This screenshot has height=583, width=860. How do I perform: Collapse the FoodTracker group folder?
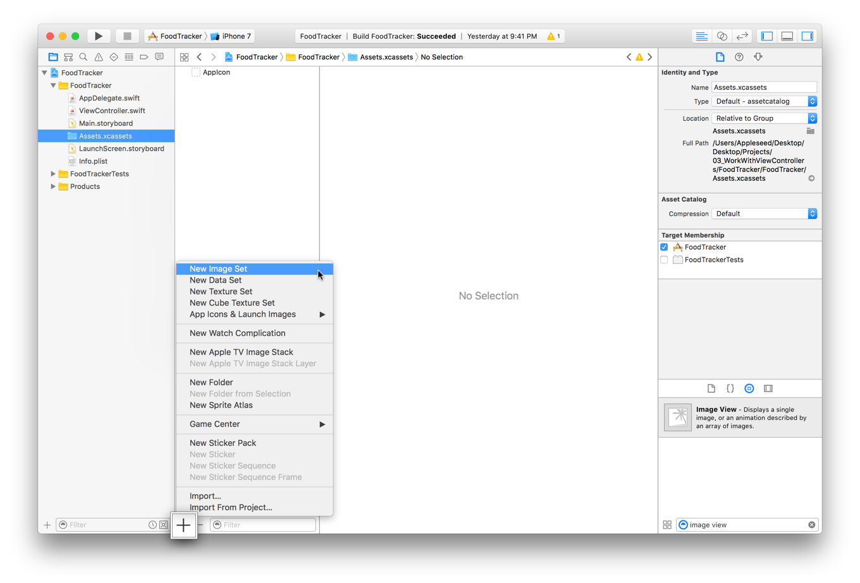pos(53,85)
